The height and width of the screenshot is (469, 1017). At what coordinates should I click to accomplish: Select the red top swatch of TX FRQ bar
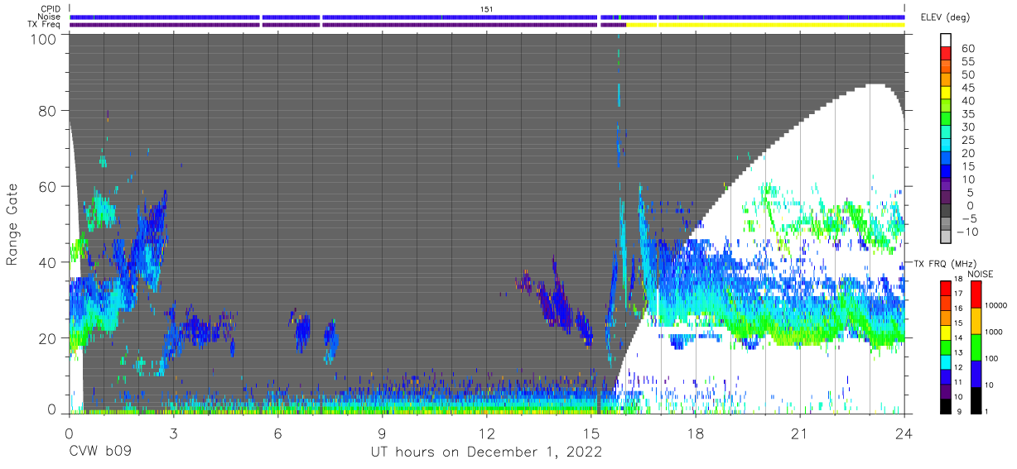(x=947, y=288)
